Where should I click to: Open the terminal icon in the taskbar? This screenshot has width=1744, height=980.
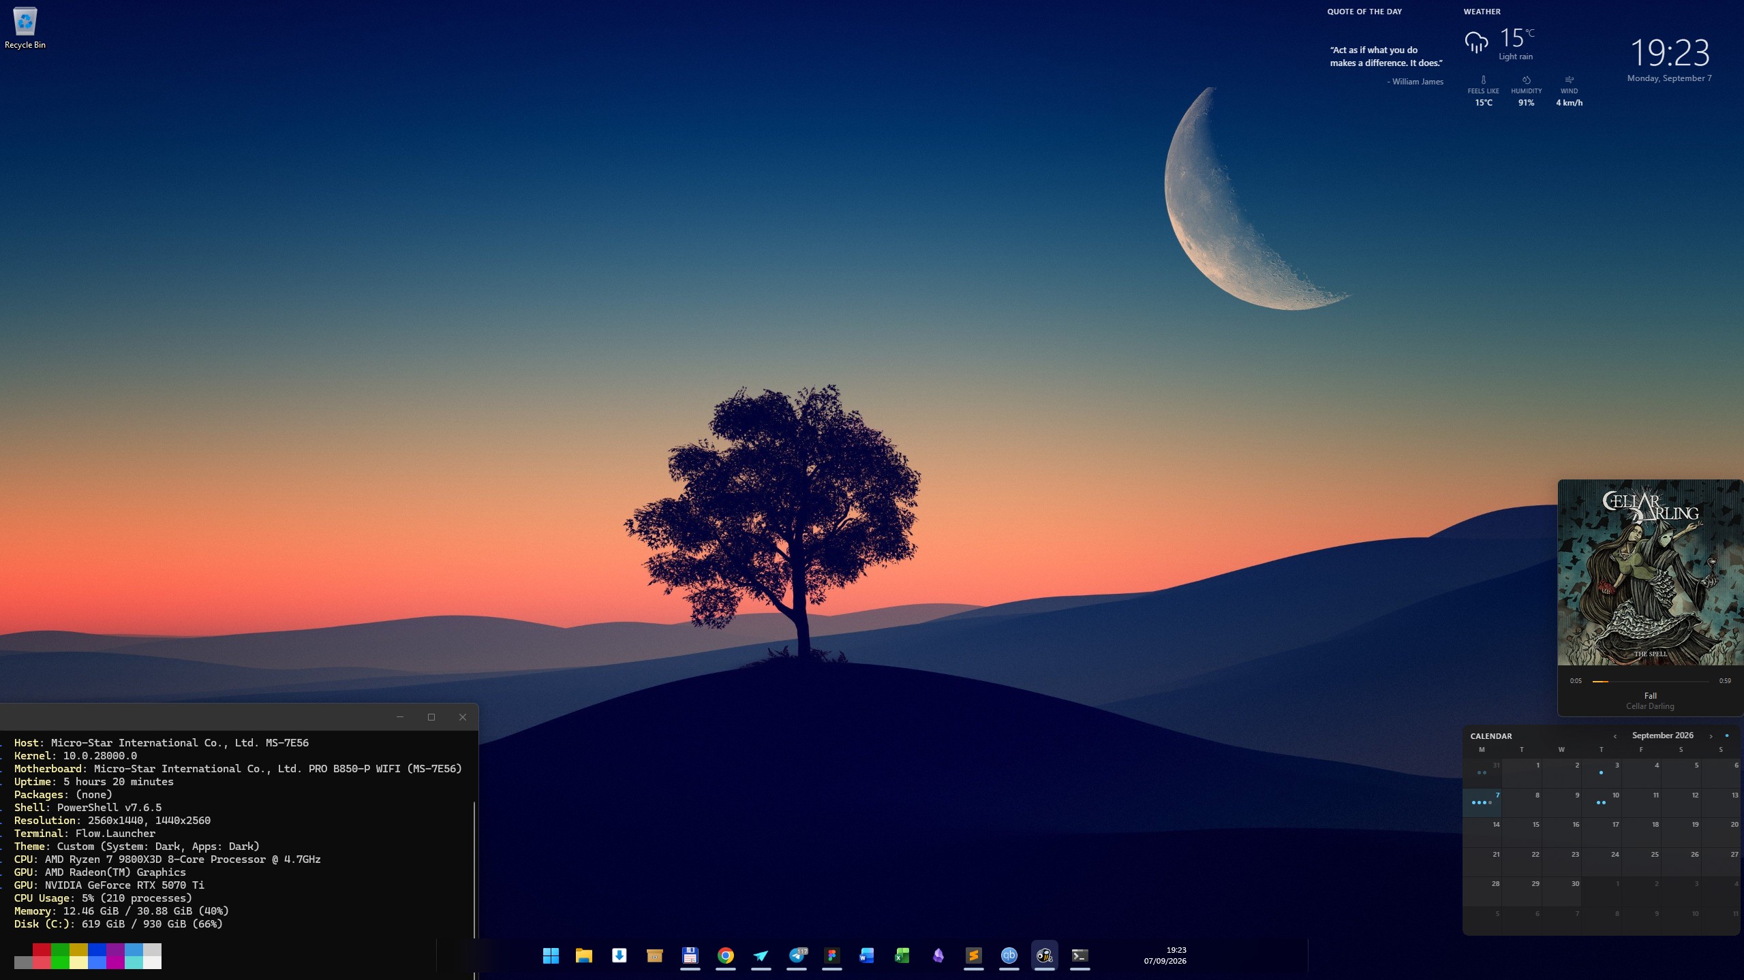pyautogui.click(x=1080, y=955)
